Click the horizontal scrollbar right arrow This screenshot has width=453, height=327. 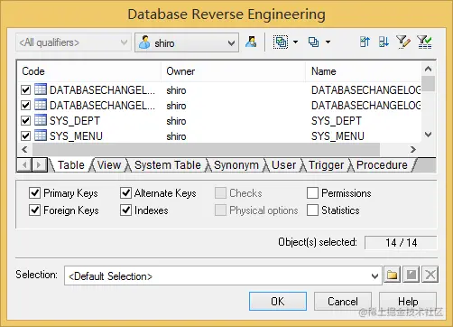click(x=413, y=149)
